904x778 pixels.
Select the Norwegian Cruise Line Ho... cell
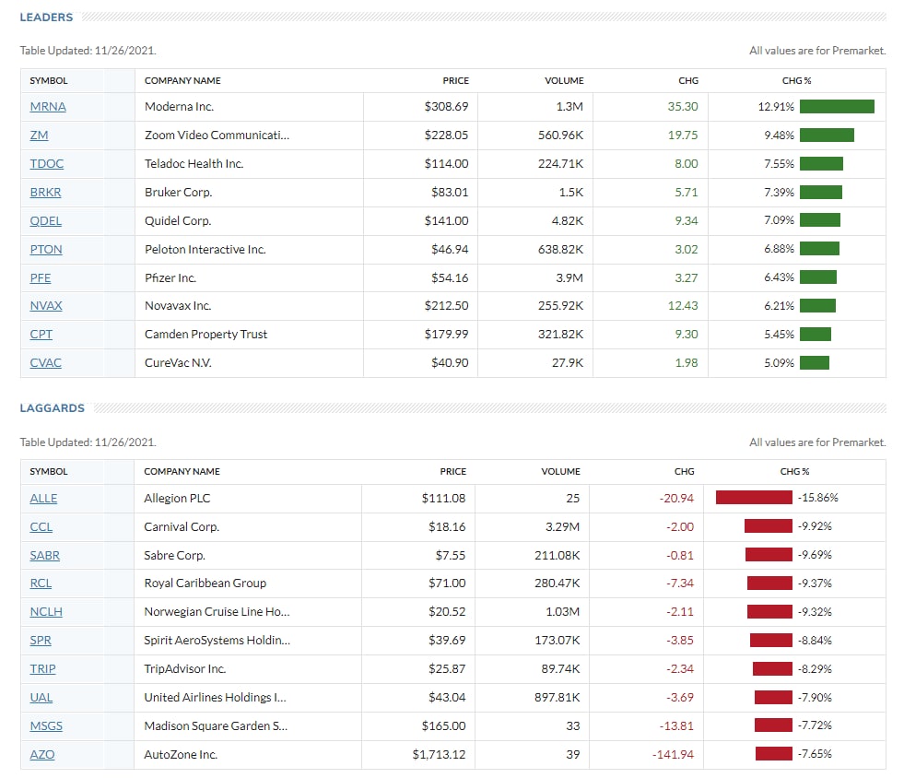(217, 612)
